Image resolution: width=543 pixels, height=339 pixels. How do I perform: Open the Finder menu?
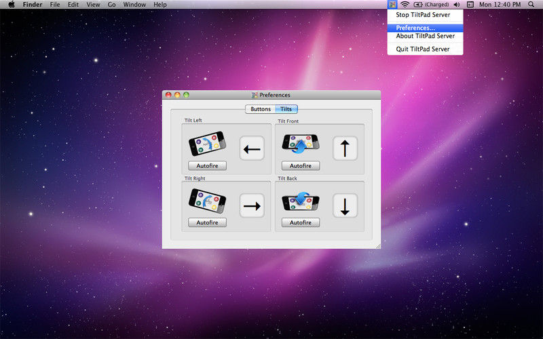tap(33, 5)
